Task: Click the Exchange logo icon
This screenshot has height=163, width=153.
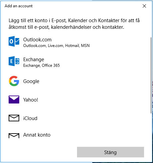Action: click(14, 61)
